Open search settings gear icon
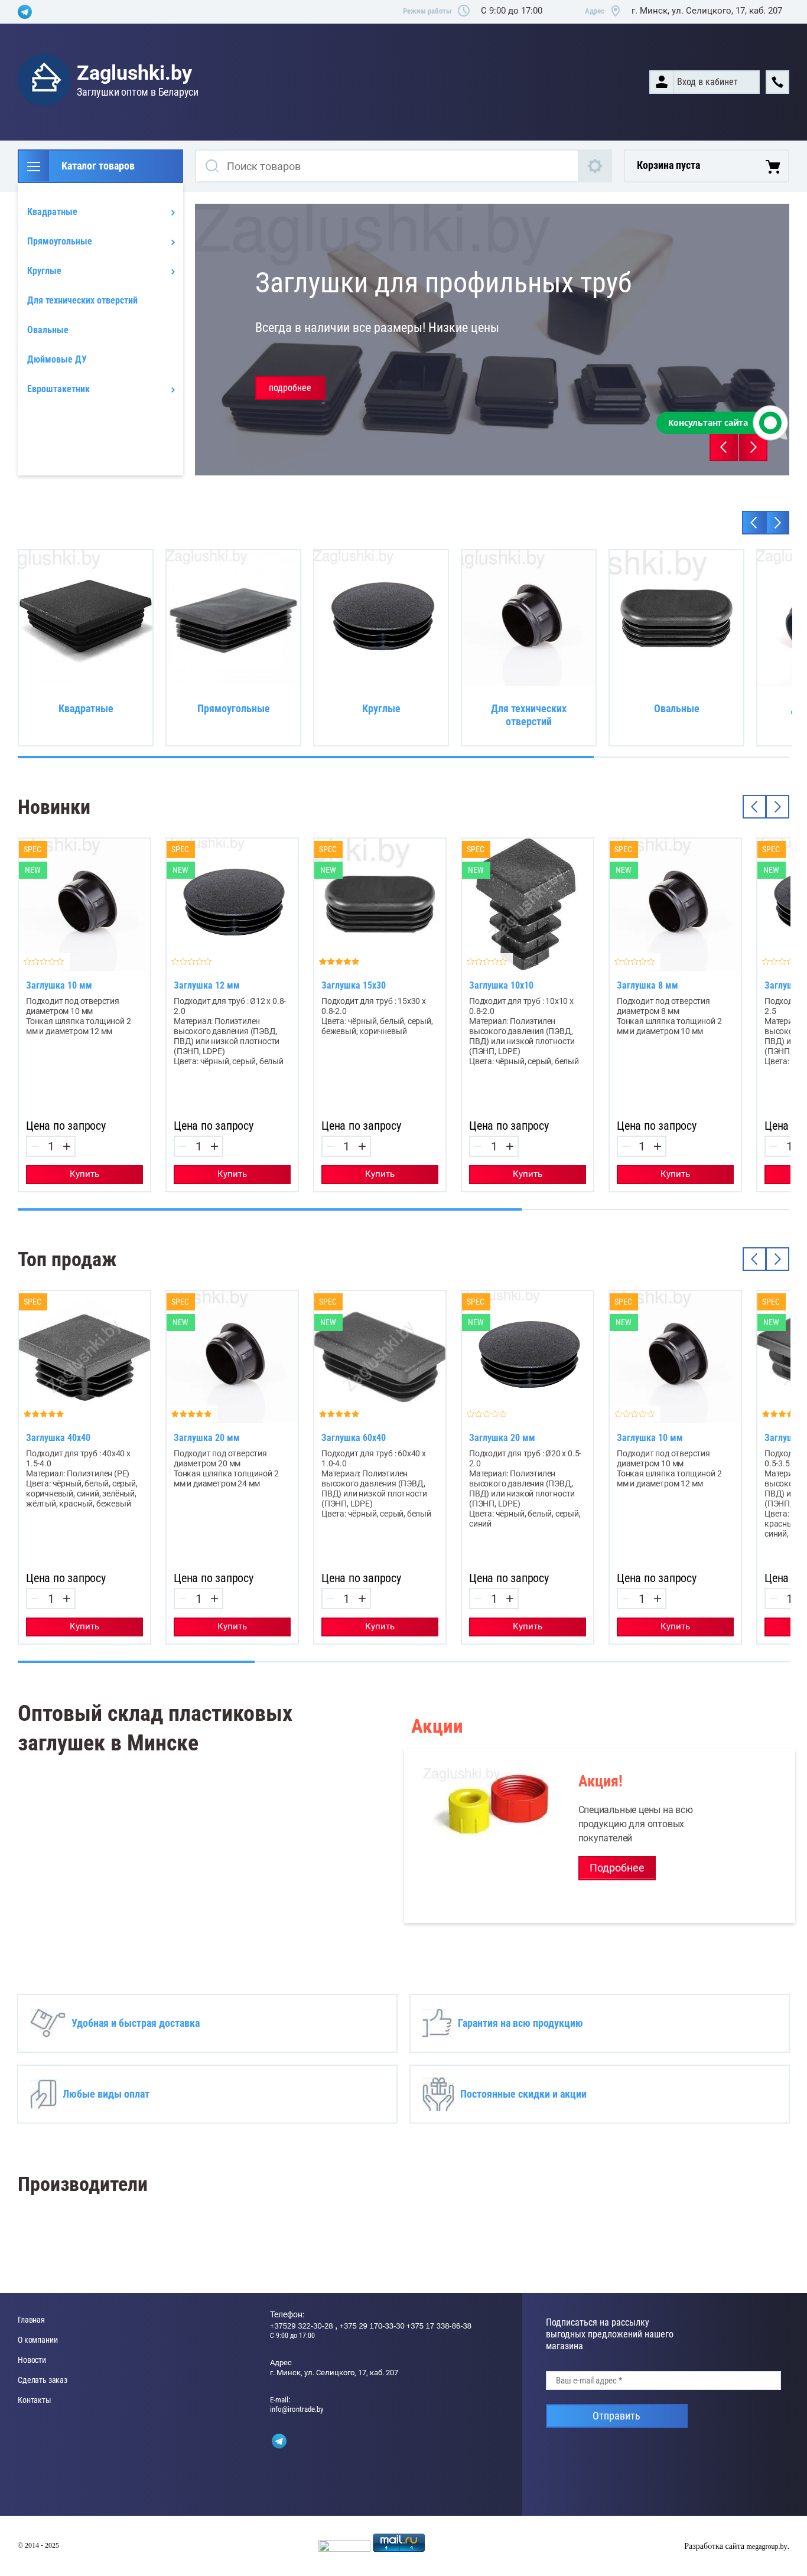The image size is (807, 2576). click(595, 166)
